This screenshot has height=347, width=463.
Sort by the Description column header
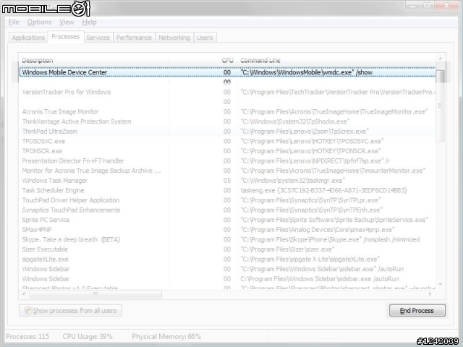pos(95,61)
